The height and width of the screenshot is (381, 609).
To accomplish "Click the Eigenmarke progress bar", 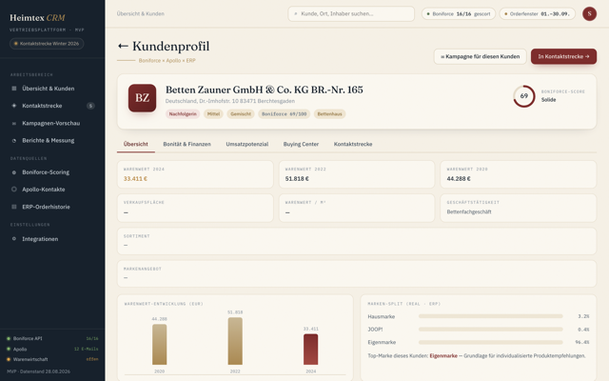I will pyautogui.click(x=491, y=343).
